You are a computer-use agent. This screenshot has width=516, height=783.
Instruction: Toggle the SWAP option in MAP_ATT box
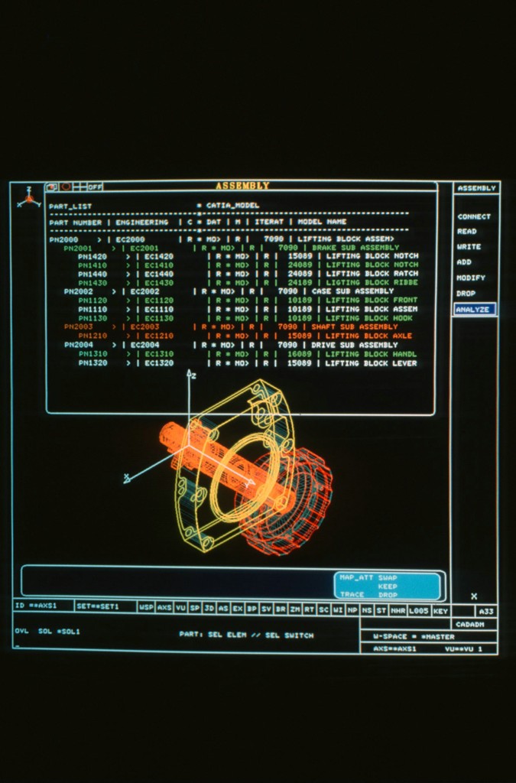388,578
